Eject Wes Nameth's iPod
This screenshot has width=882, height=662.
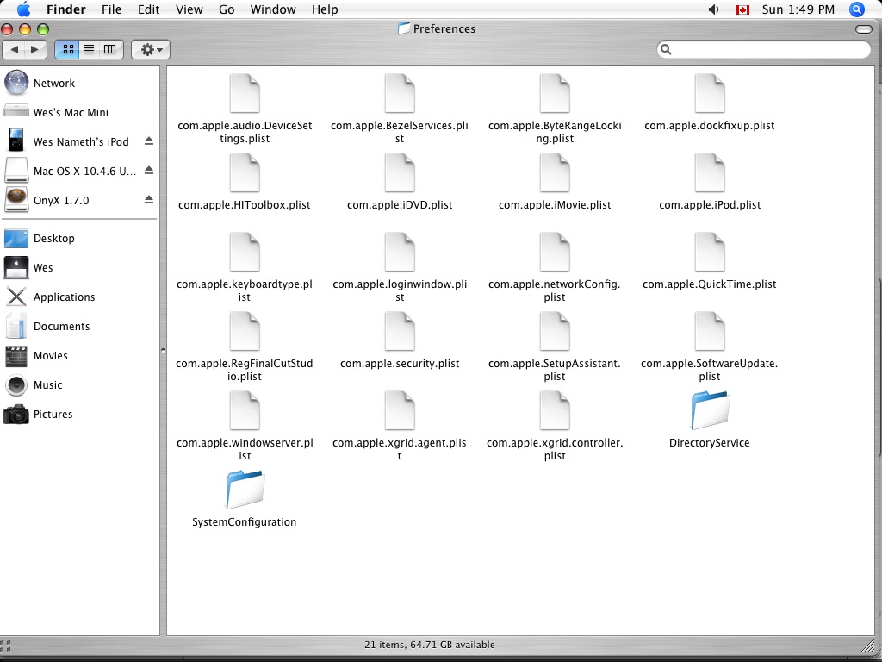[x=148, y=141]
